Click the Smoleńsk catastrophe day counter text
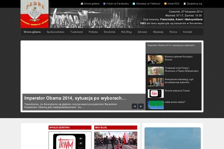Image resolution: width=224 pixels, height=149 pixels. pos(171,23)
